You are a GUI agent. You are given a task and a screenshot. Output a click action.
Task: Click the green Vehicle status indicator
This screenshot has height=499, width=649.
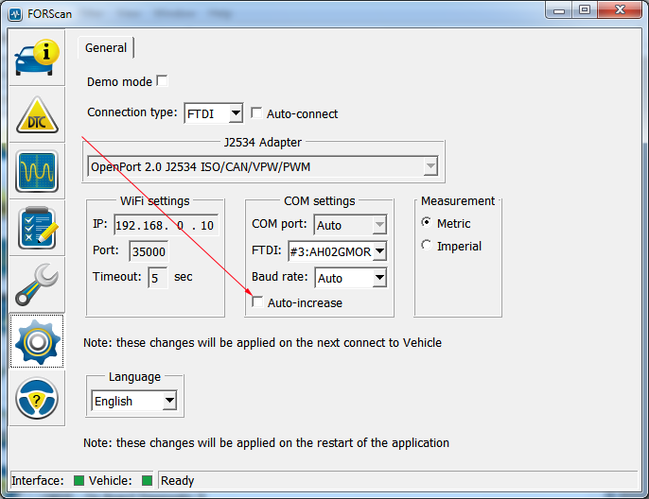coord(147,480)
